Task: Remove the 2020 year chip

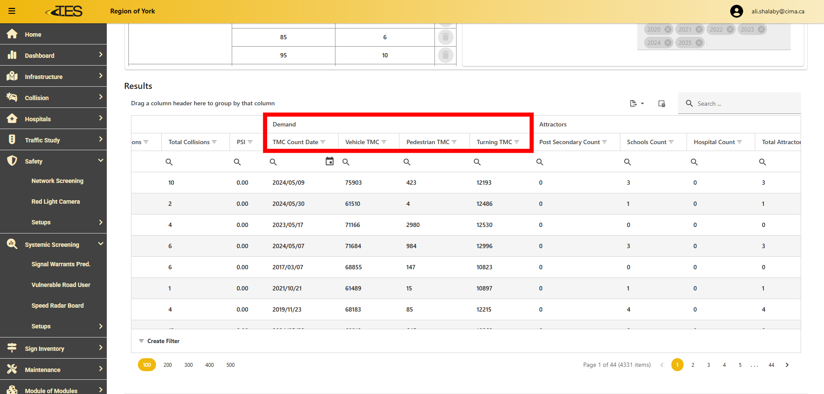Action: tap(668, 29)
